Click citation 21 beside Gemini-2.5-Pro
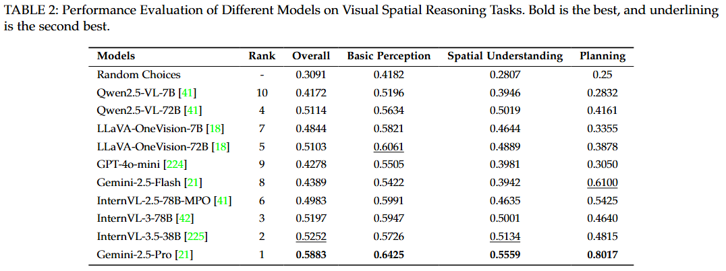Screen dimensions: 726x271 (x=184, y=254)
